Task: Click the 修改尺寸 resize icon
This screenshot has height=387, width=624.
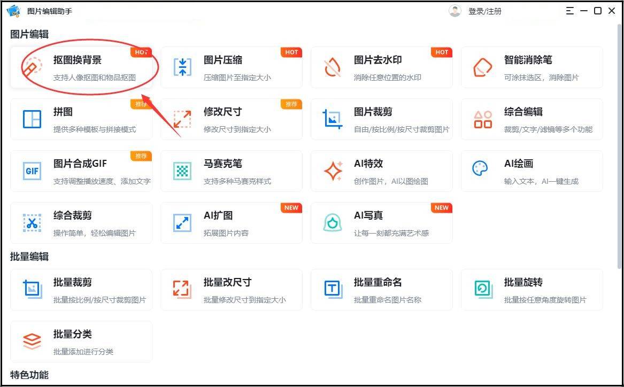Action: click(x=182, y=119)
